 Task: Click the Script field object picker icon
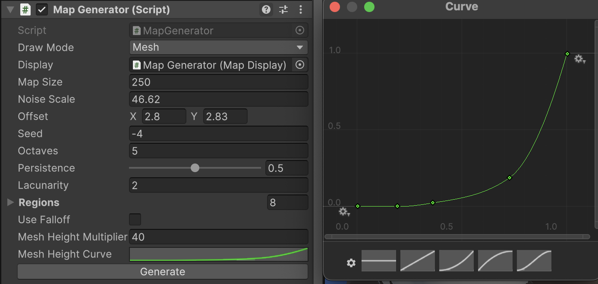(x=300, y=31)
